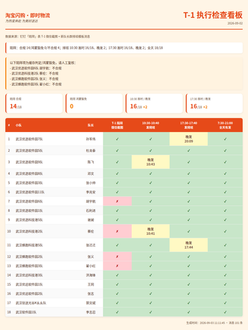Image resolution: width=248 pixels, height=330 pixels.
Task: Click the red ✗ cell in row 12
Action: click(117, 257)
